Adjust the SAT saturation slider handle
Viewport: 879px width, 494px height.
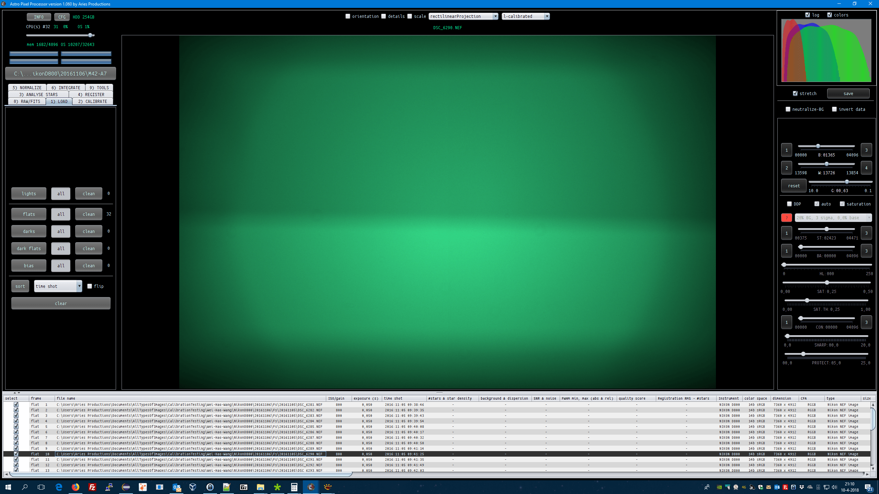click(x=827, y=283)
